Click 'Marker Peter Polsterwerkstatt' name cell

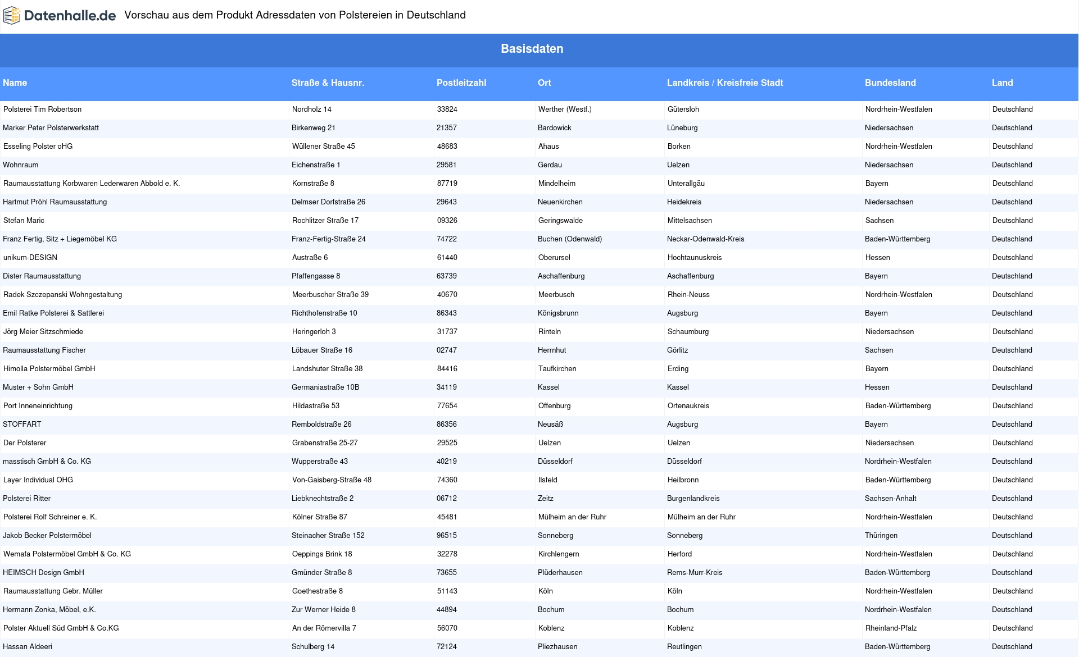click(x=51, y=128)
